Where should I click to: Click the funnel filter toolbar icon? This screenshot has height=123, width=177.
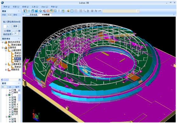tap(59, 11)
